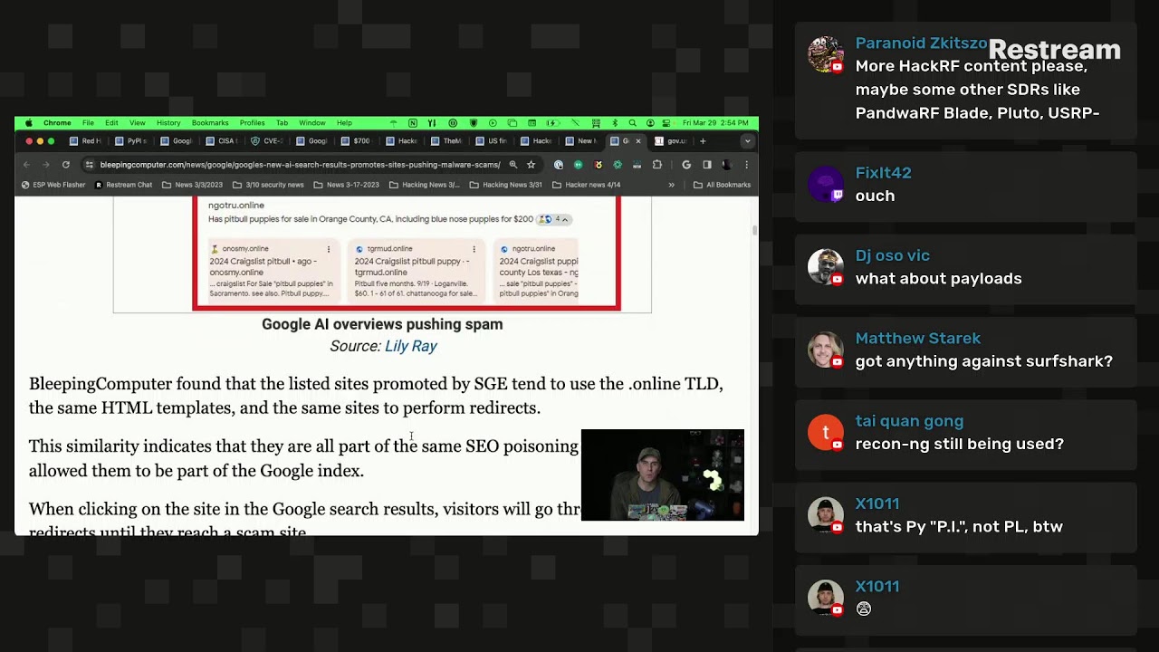Image resolution: width=1159 pixels, height=652 pixels.
Task: Open the Help menu
Action: coord(344,123)
